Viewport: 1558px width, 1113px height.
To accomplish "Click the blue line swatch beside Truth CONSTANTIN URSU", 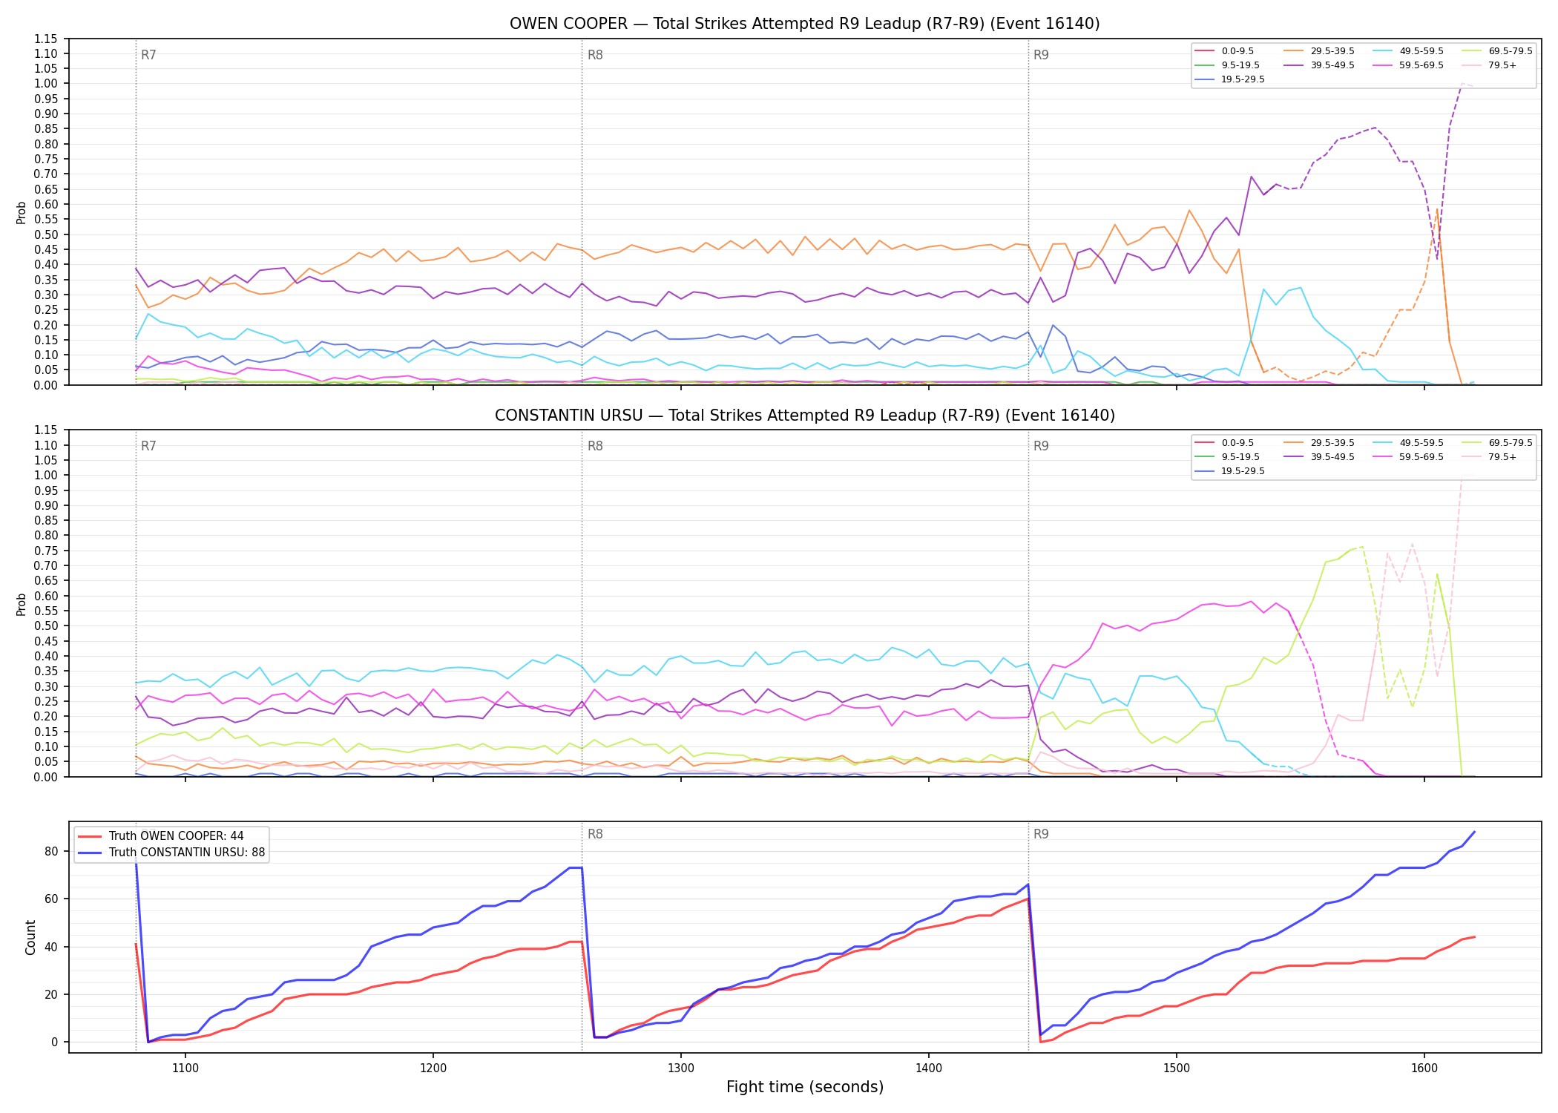I will pyautogui.click(x=90, y=853).
